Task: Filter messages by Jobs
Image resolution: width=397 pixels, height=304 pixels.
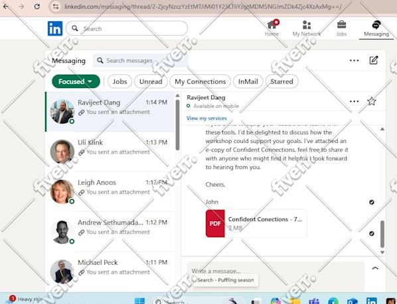Action: pos(119,81)
